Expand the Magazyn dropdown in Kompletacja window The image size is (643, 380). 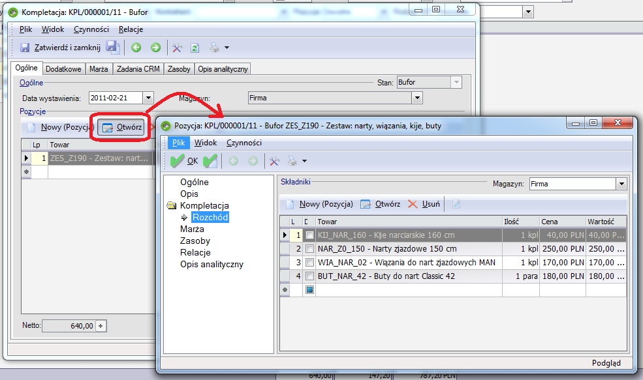(417, 98)
